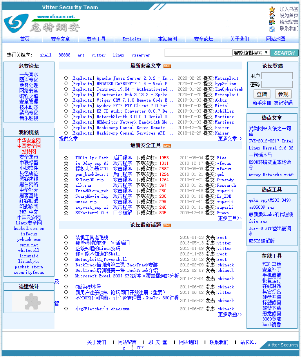This screenshot has width=301, height=357.
Task: Click the 登陆 login button
Action: pos(262,94)
